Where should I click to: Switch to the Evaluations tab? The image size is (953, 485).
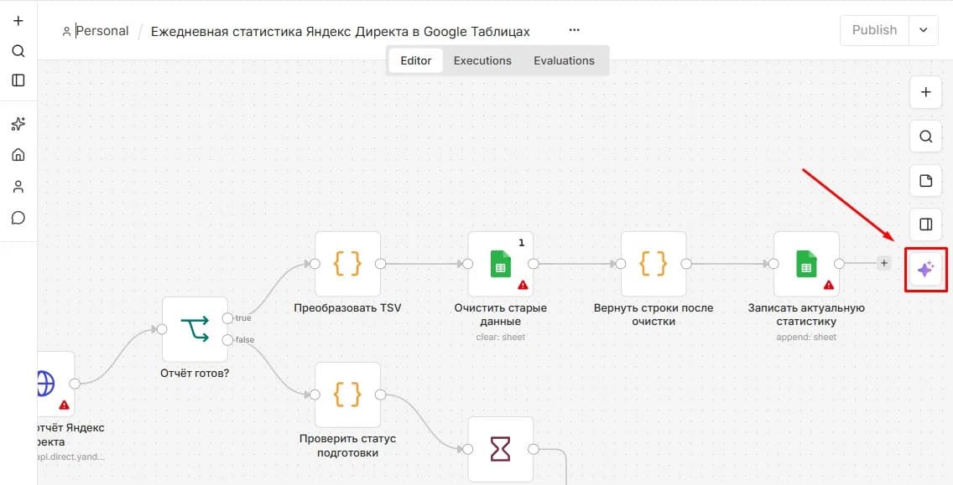[564, 60]
